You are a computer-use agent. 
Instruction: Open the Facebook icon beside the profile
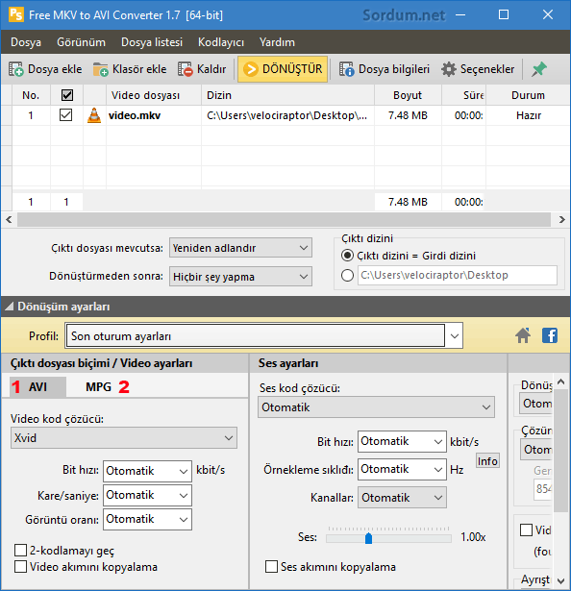click(550, 335)
